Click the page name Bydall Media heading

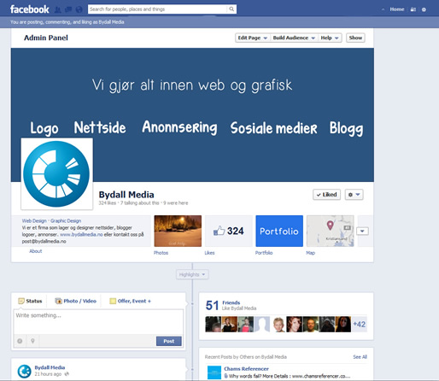tap(126, 195)
